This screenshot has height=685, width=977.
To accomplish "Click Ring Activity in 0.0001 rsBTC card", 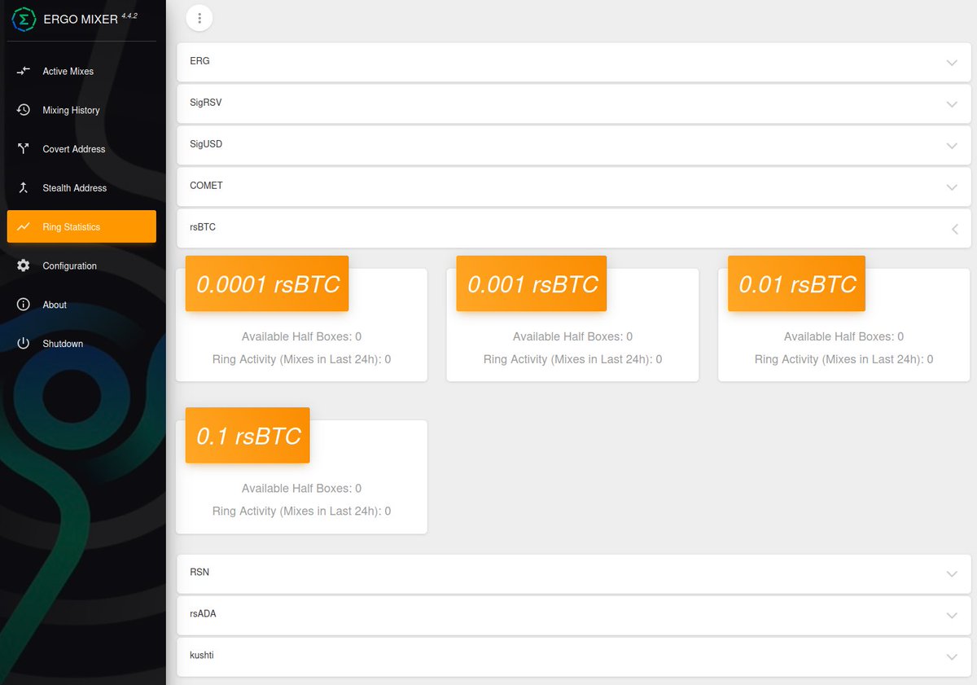I will 301,359.
